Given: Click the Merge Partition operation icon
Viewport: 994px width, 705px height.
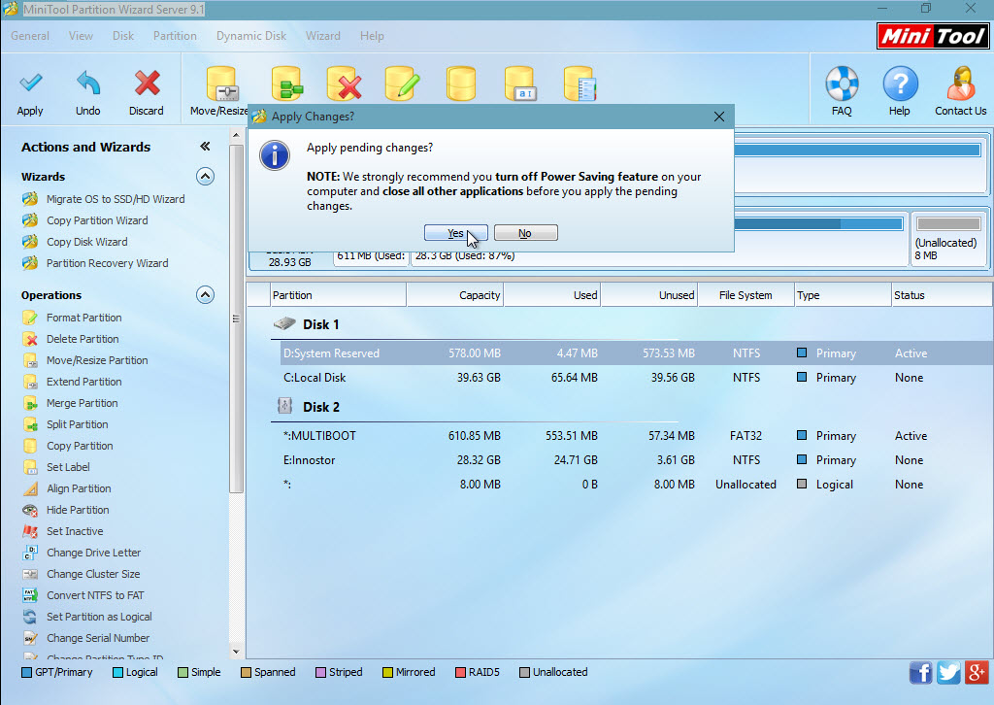Looking at the screenshot, I should (x=30, y=403).
